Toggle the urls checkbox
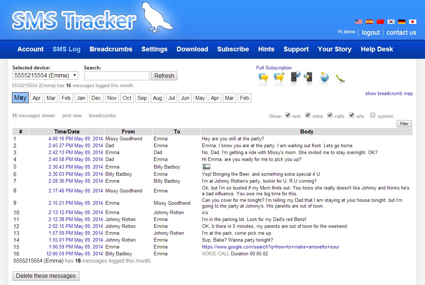Viewport: 425px width, 285px height. (x=351, y=115)
